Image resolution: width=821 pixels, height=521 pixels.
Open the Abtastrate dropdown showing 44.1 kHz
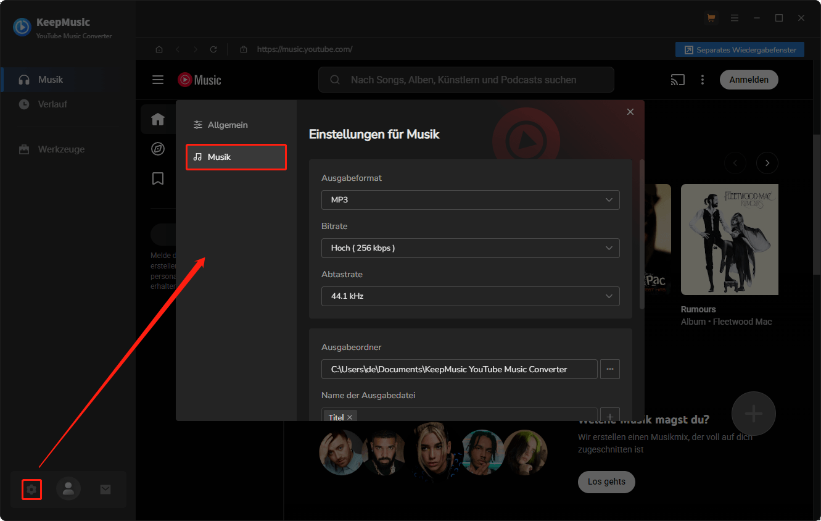click(470, 296)
